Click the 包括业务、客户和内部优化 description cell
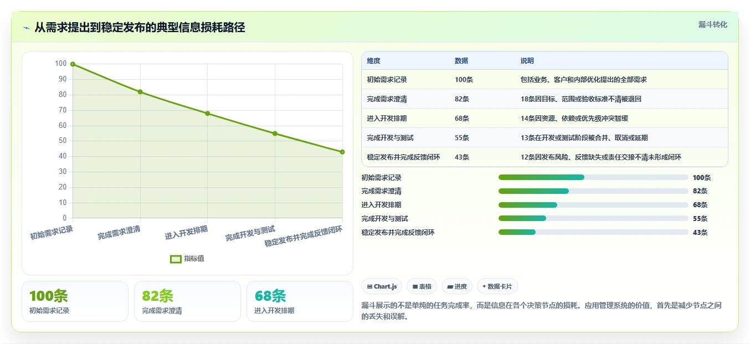750x344 pixels. coord(621,80)
